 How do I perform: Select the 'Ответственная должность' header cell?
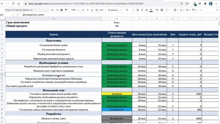(x=117, y=34)
